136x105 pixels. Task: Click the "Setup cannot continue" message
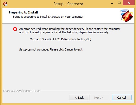(51, 49)
